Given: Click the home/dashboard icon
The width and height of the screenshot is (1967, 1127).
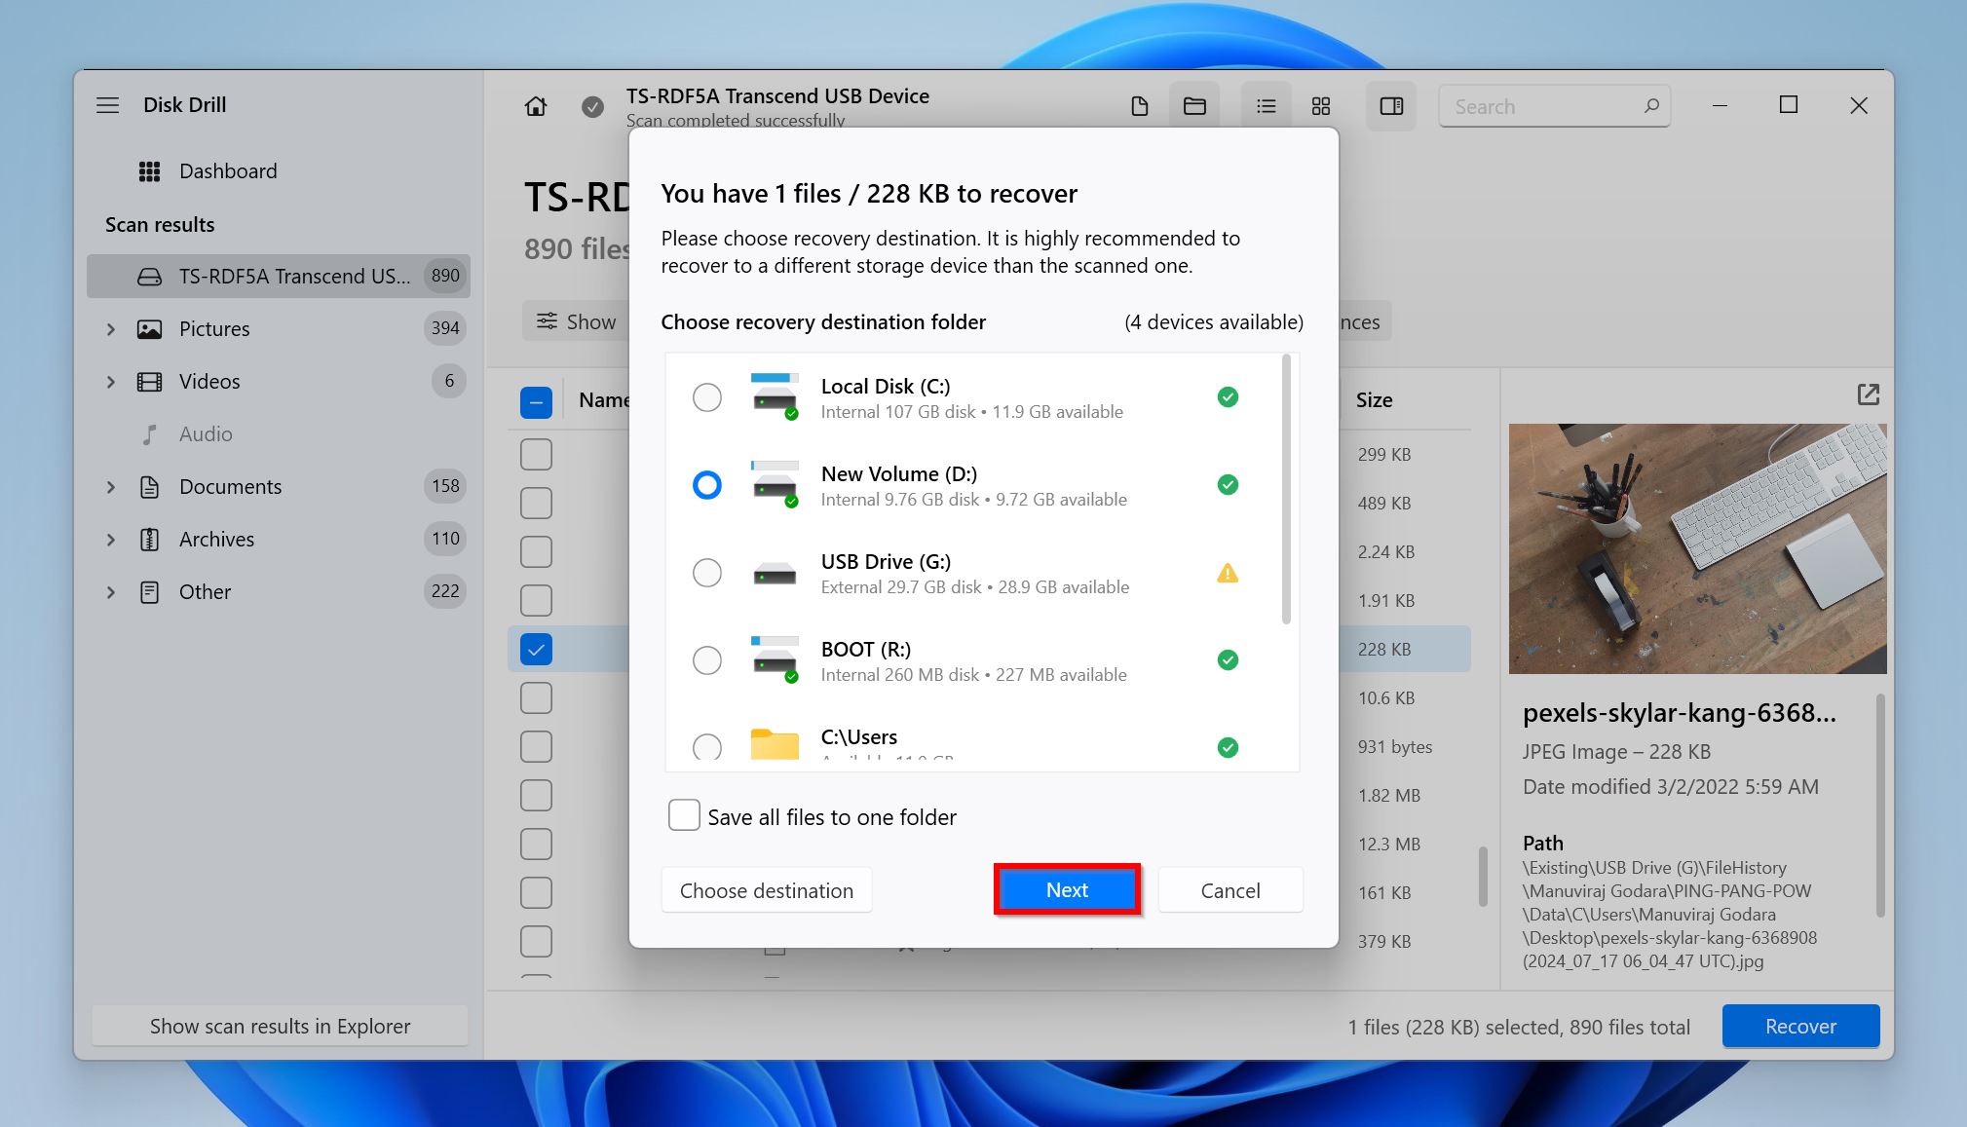Looking at the screenshot, I should [x=535, y=105].
